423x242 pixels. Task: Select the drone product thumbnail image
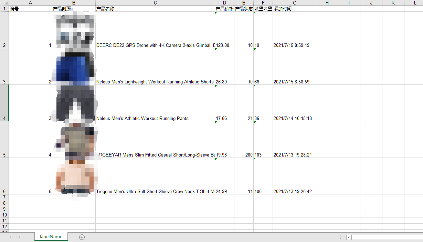coord(74,29)
